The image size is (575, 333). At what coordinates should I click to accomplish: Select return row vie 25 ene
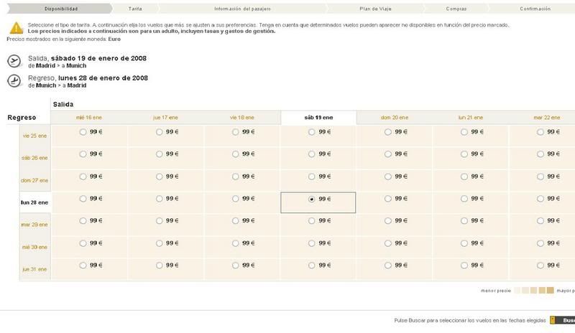pos(34,136)
